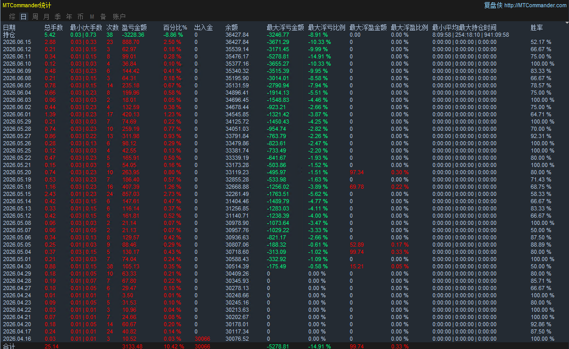Click win rate 92.31 %

point(541,136)
